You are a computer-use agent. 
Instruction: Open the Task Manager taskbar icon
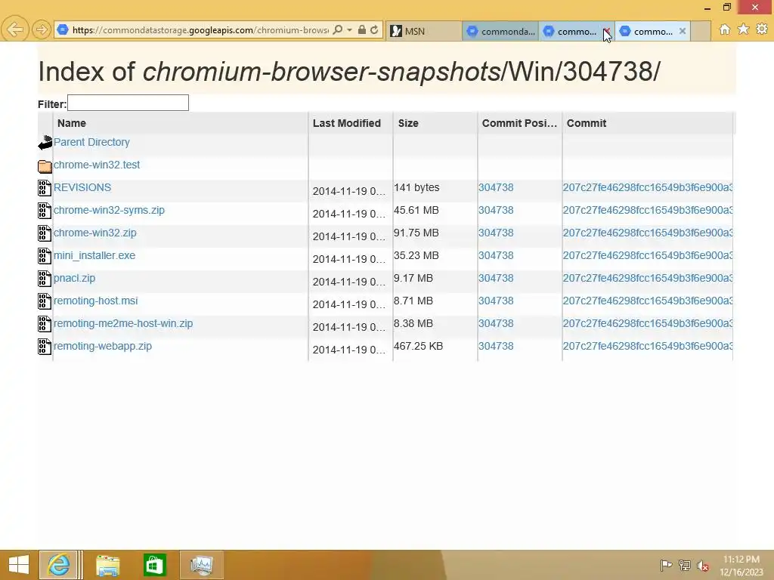[201, 565]
